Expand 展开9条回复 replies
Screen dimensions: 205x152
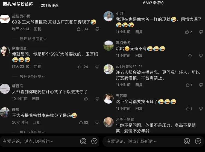(x=32, y=76)
